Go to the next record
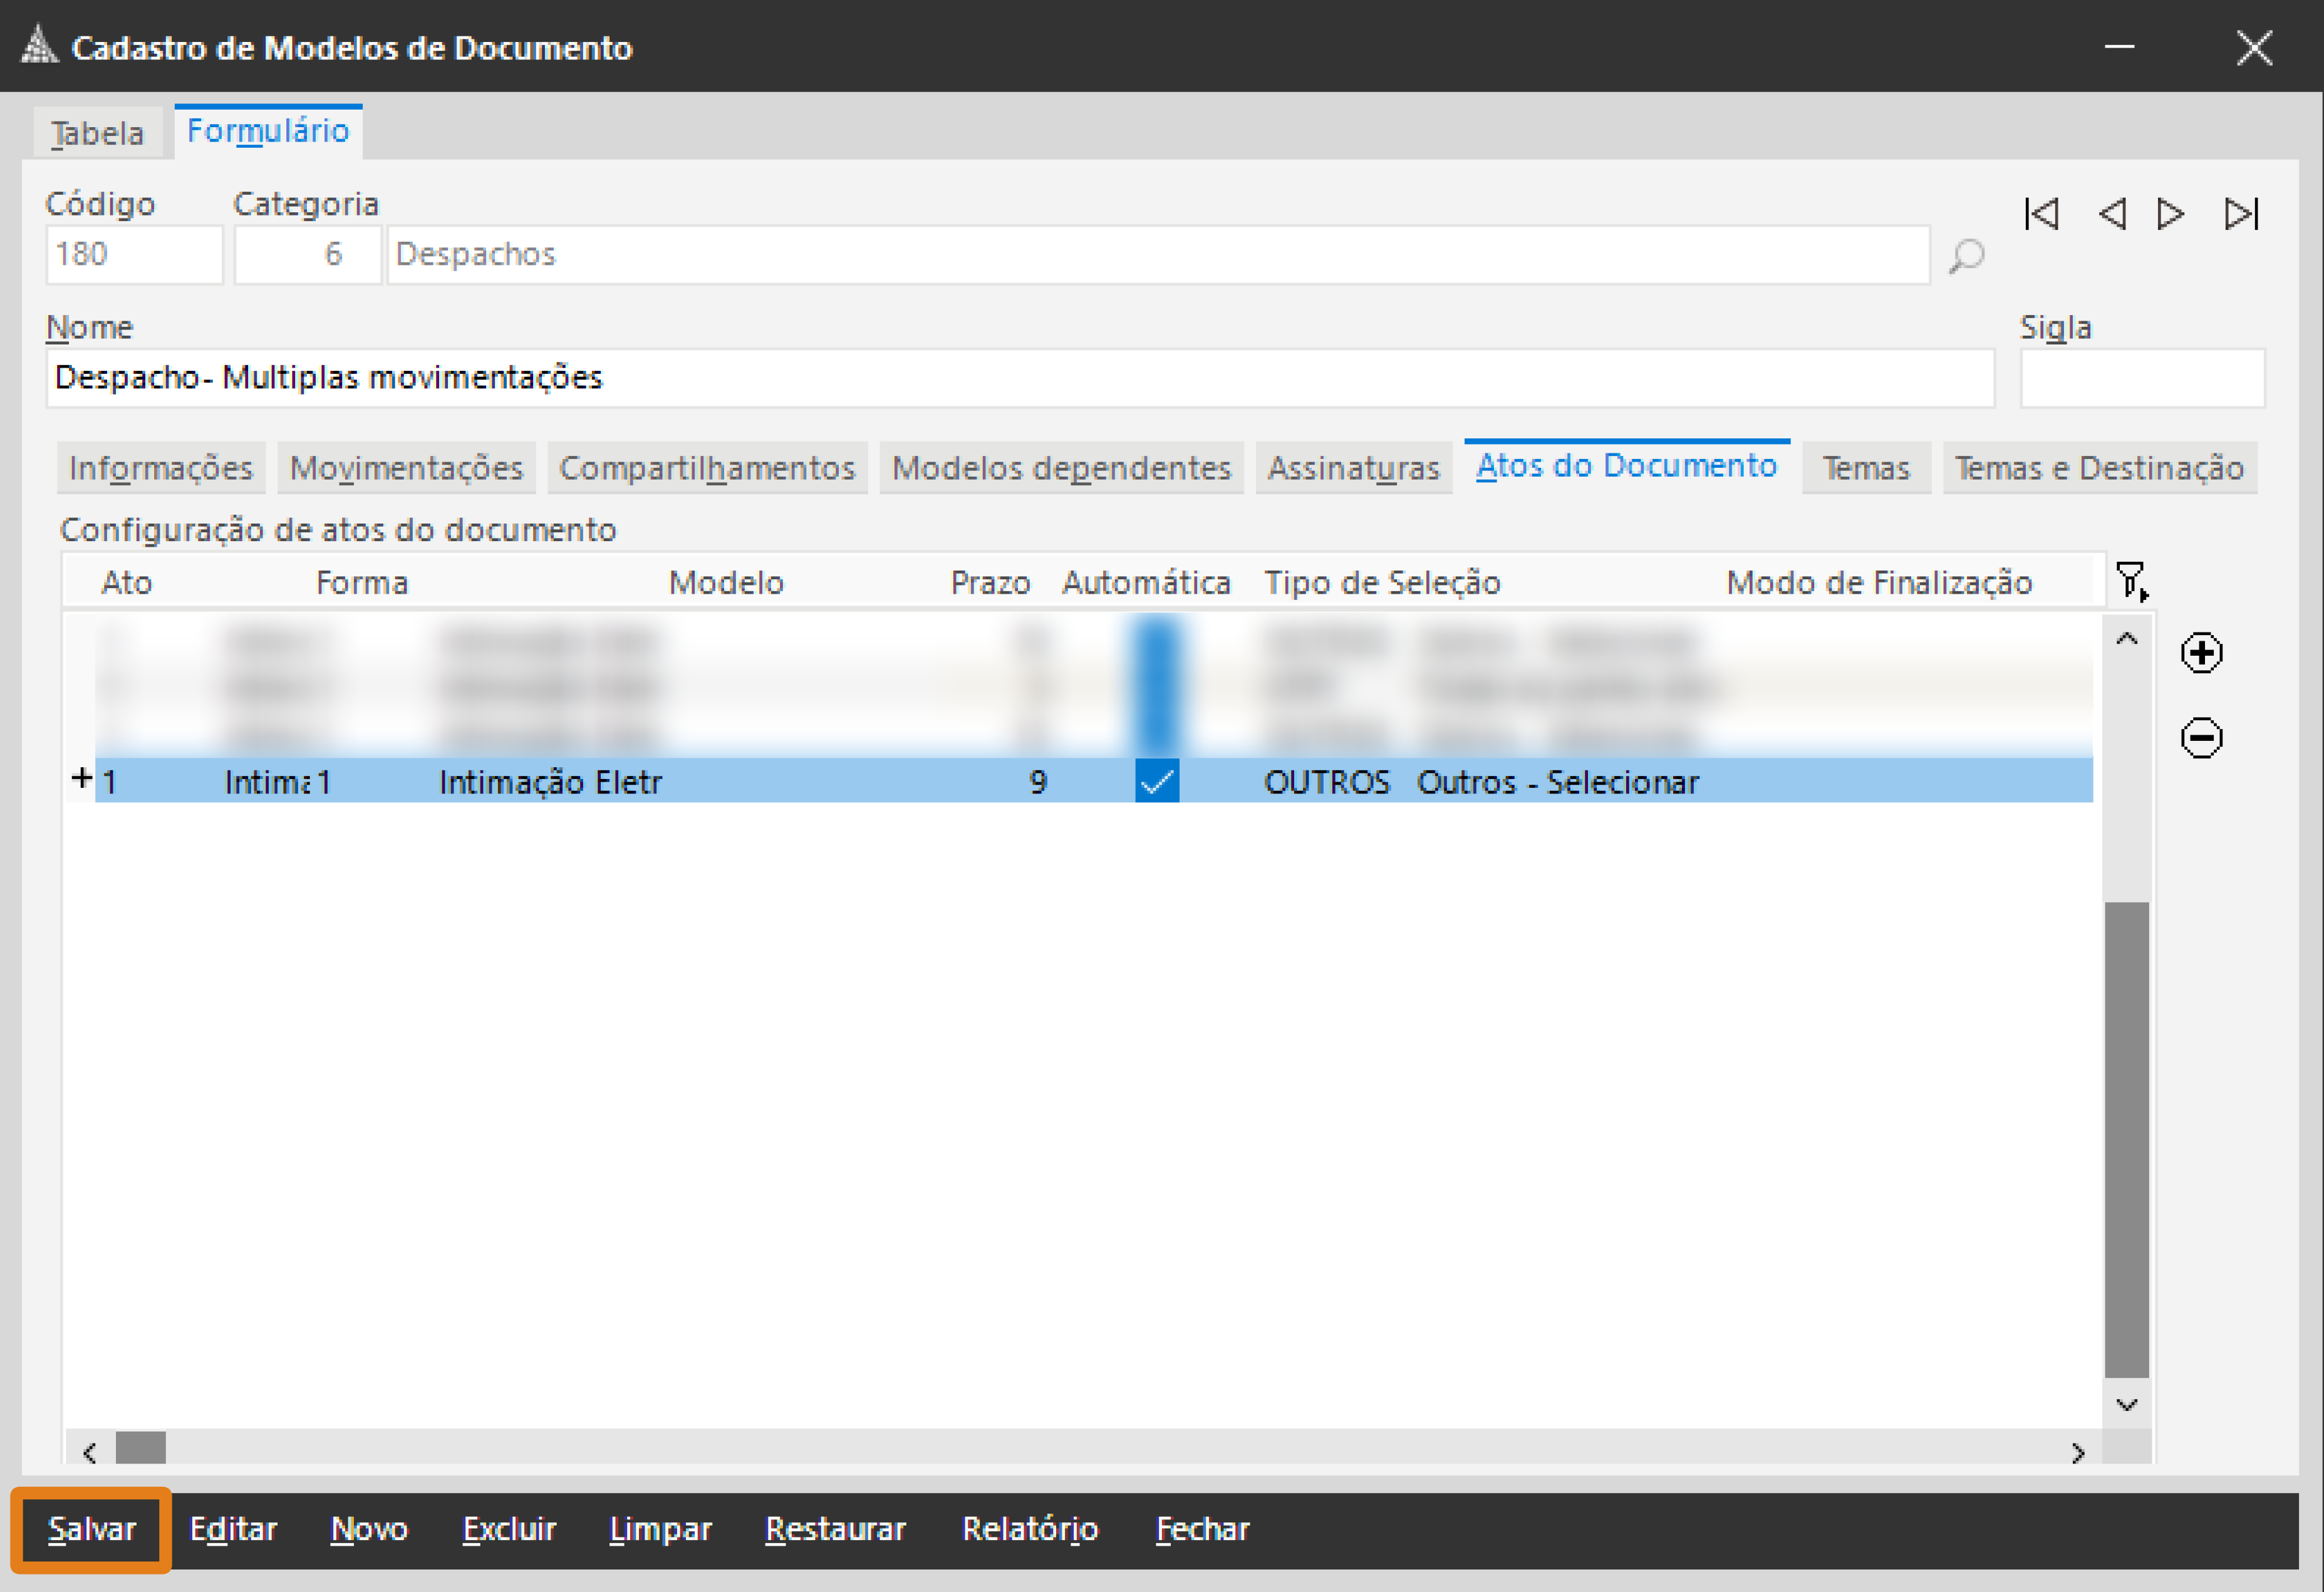The image size is (2324, 1592). 2170,214
